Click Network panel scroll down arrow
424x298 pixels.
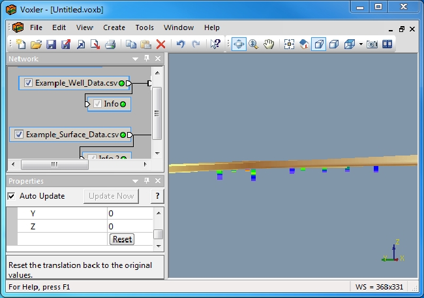pos(157,153)
